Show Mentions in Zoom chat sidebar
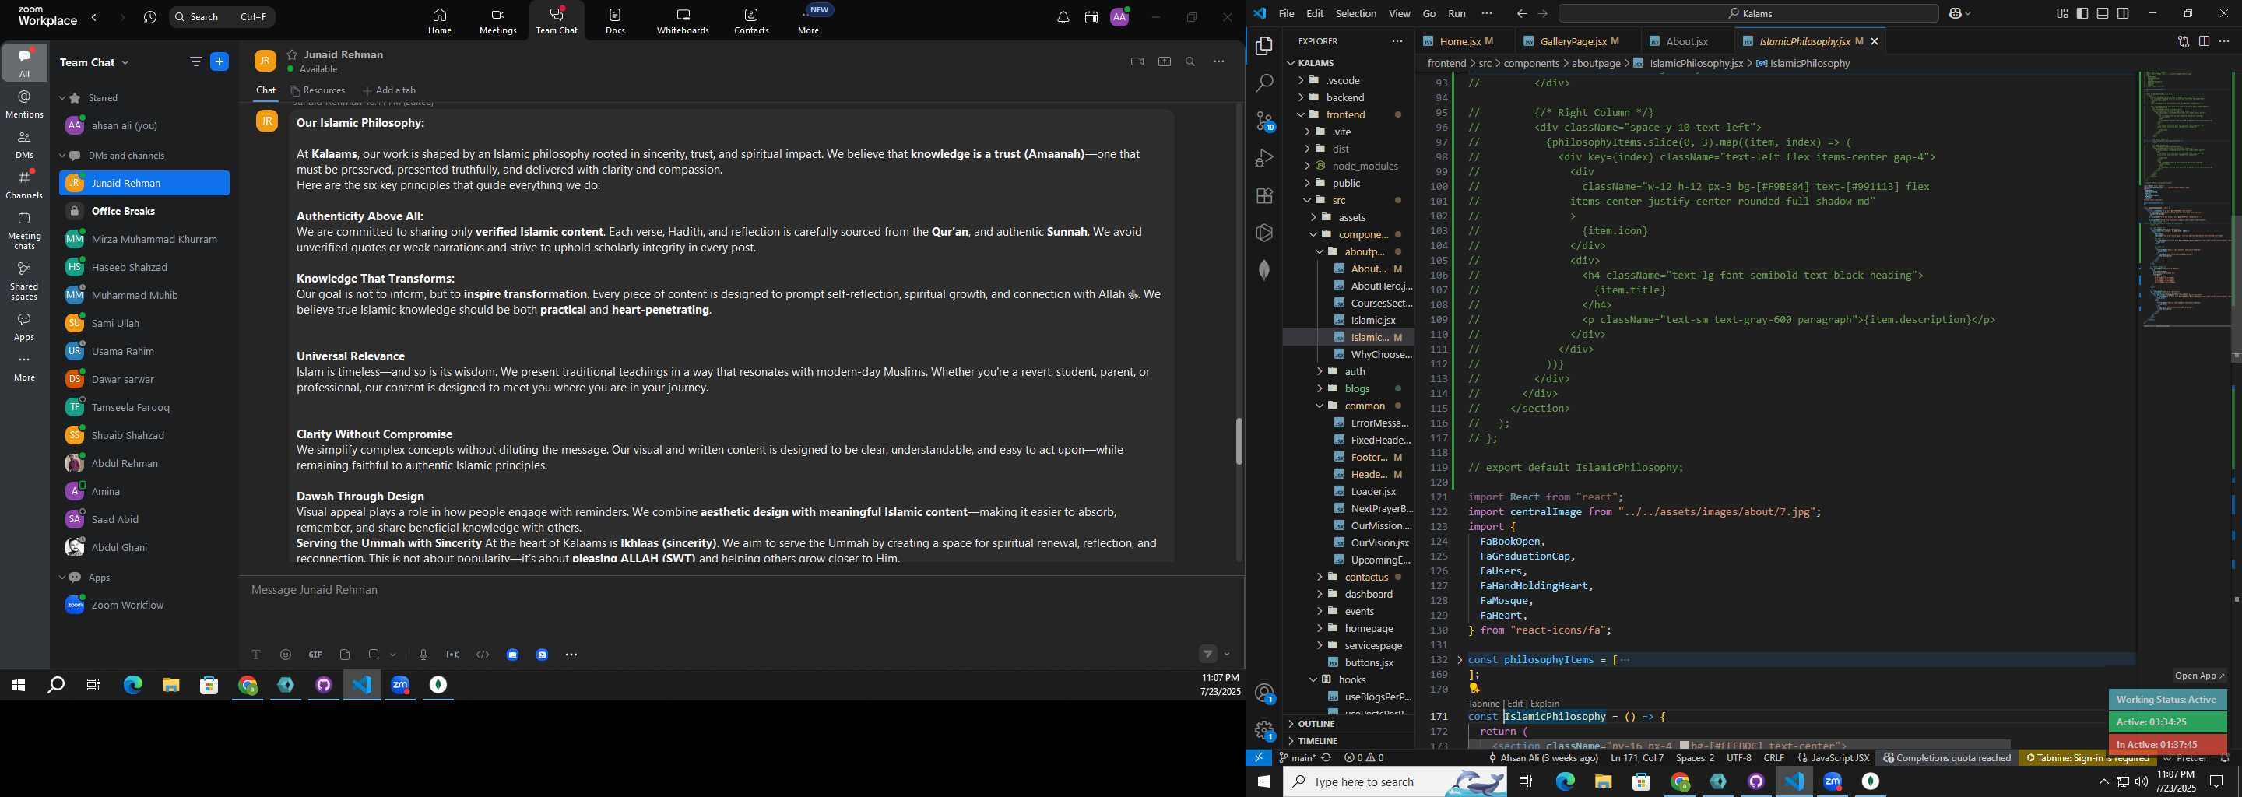The height and width of the screenshot is (797, 2242). (x=24, y=104)
